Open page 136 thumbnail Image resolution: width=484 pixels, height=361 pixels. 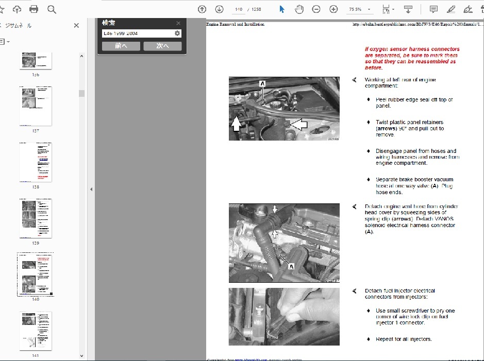[x=36, y=61]
